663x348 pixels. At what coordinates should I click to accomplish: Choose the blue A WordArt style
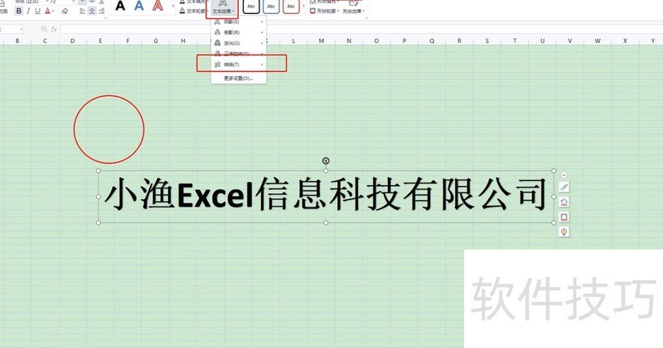[138, 6]
